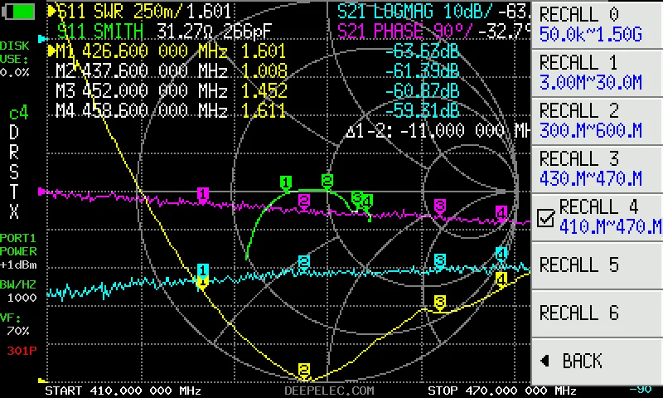
Task: Pick green marker 2 on Smith chart
Action: pyautogui.click(x=327, y=181)
